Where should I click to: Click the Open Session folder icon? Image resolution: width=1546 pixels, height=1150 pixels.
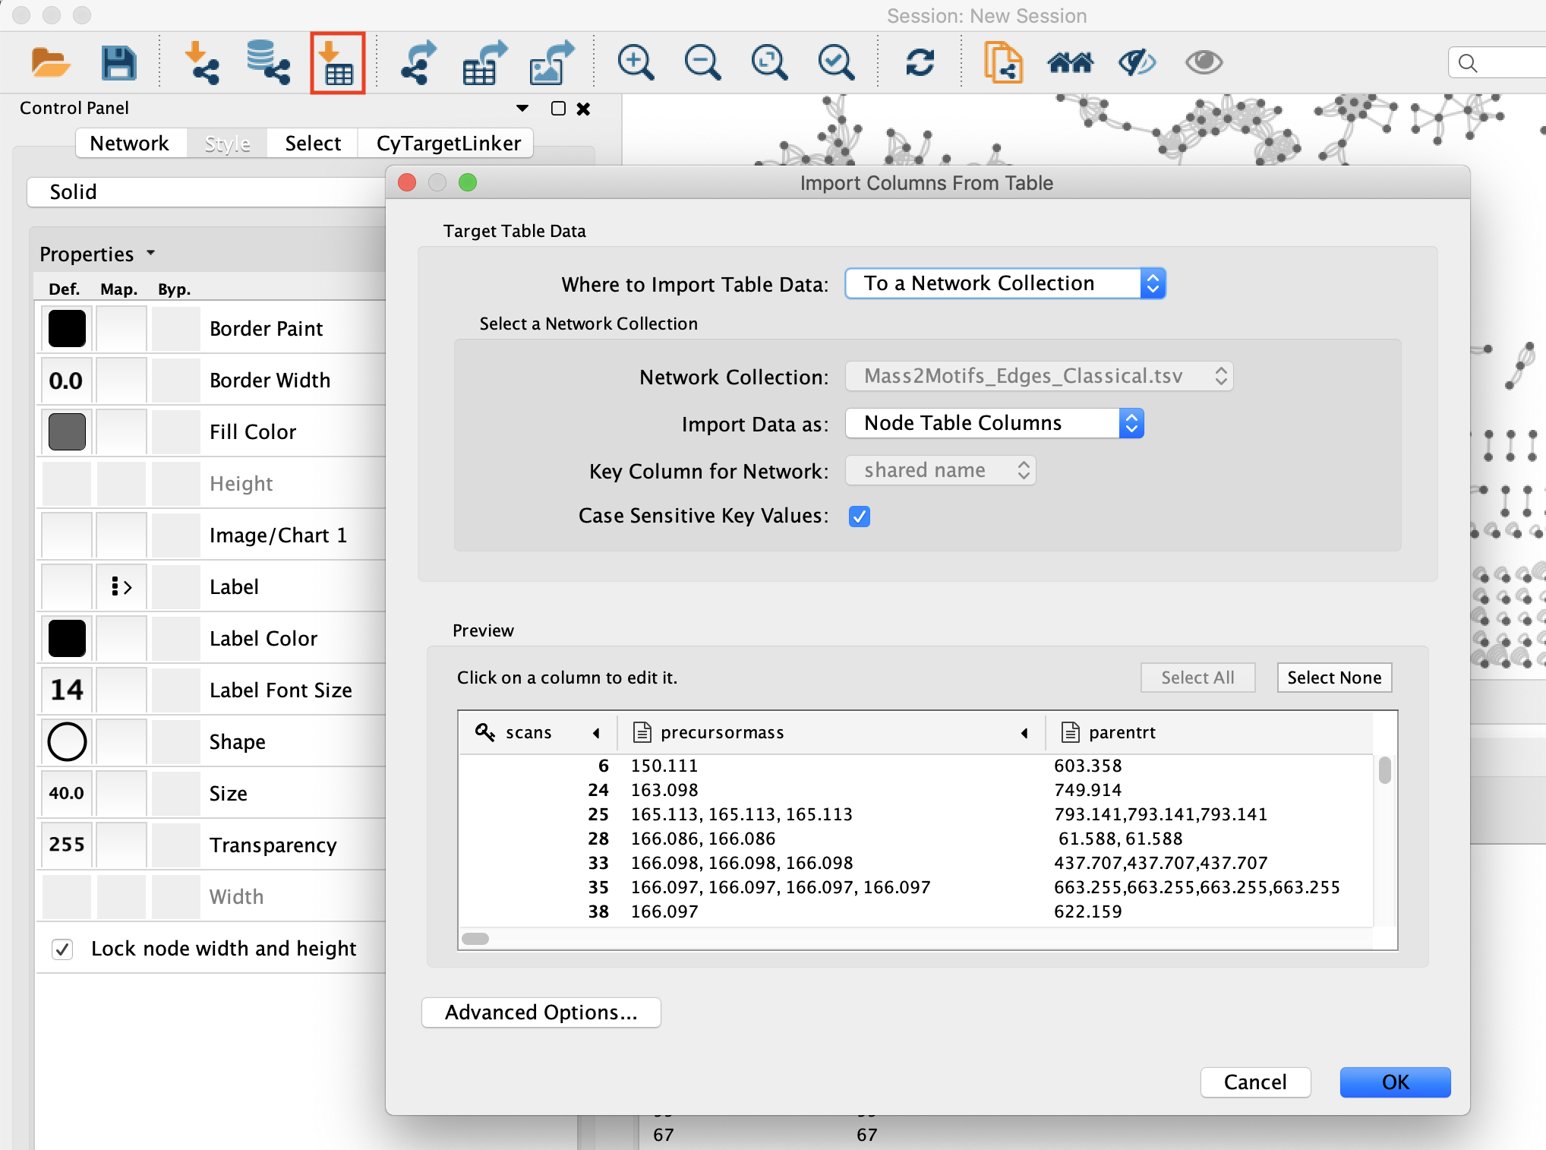[50, 62]
